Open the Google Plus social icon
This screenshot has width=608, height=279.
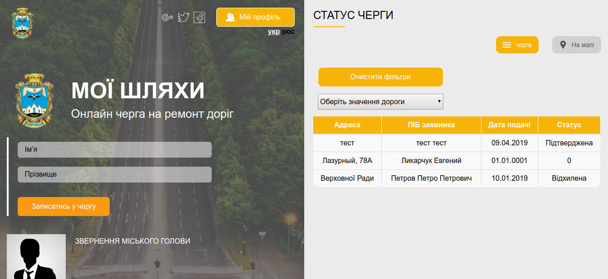(x=168, y=18)
